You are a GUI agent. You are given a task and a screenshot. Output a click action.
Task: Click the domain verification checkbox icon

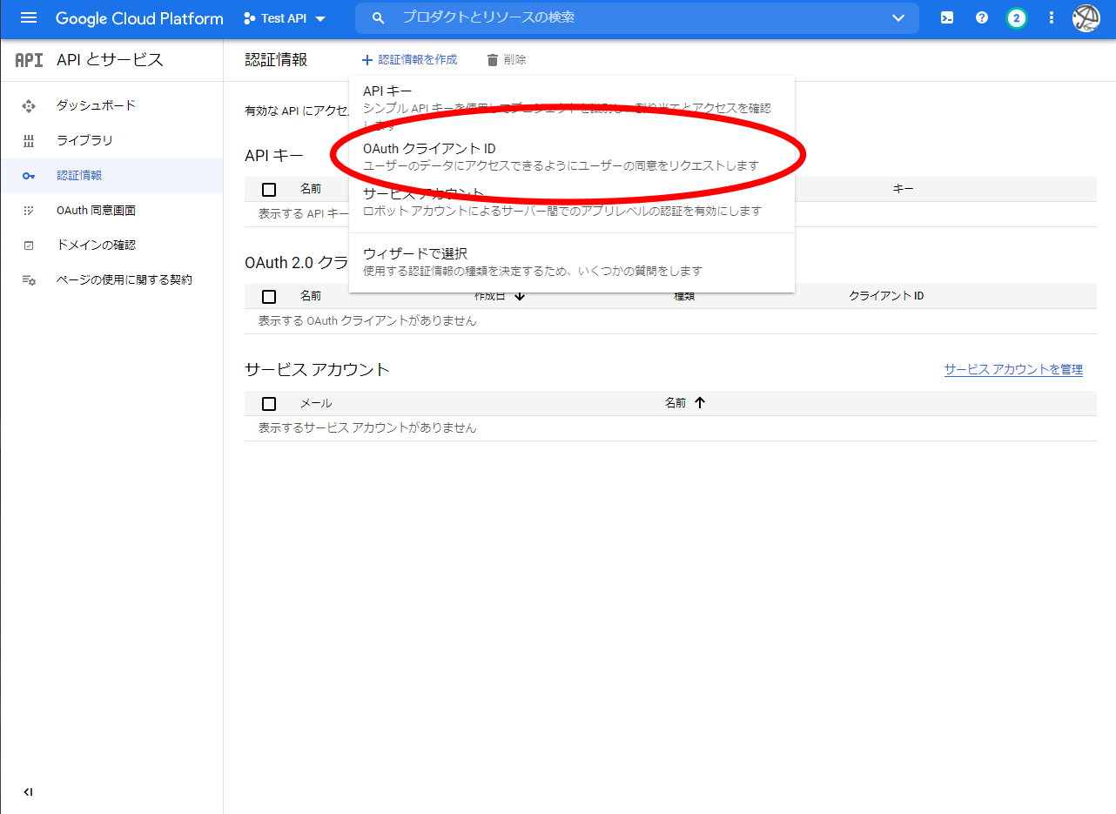29,246
